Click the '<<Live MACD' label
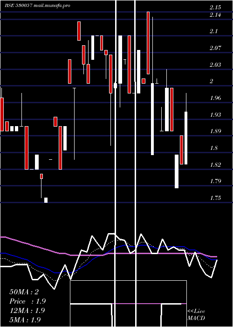This screenshot has height=327, width=233. [x=196, y=314]
